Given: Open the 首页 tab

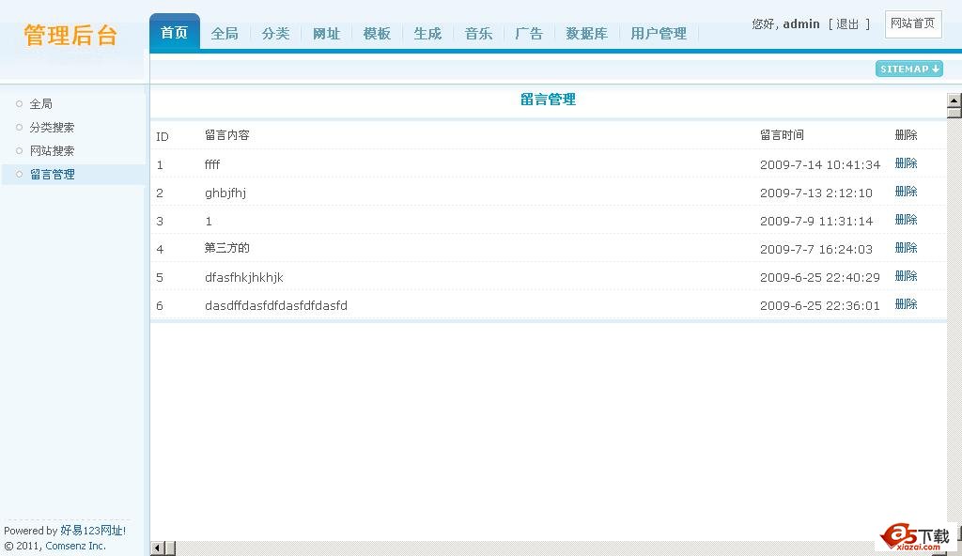Looking at the screenshot, I should tap(174, 33).
